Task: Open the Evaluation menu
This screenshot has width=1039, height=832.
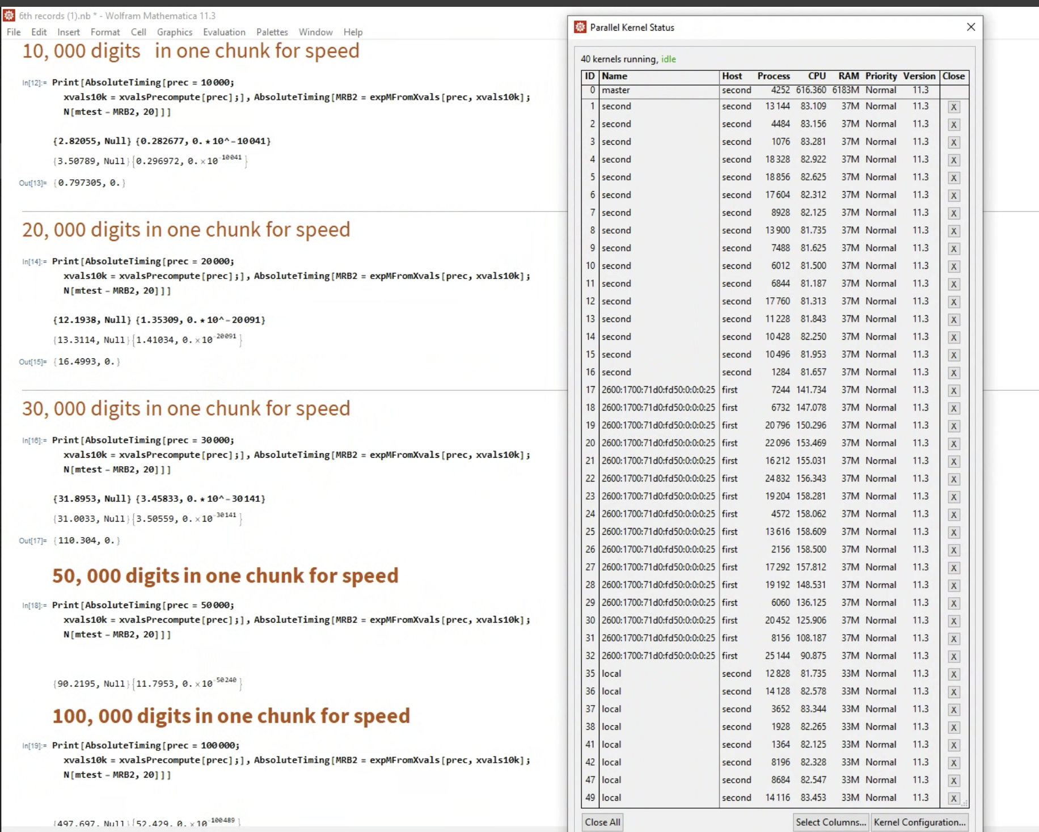Action: click(x=224, y=32)
